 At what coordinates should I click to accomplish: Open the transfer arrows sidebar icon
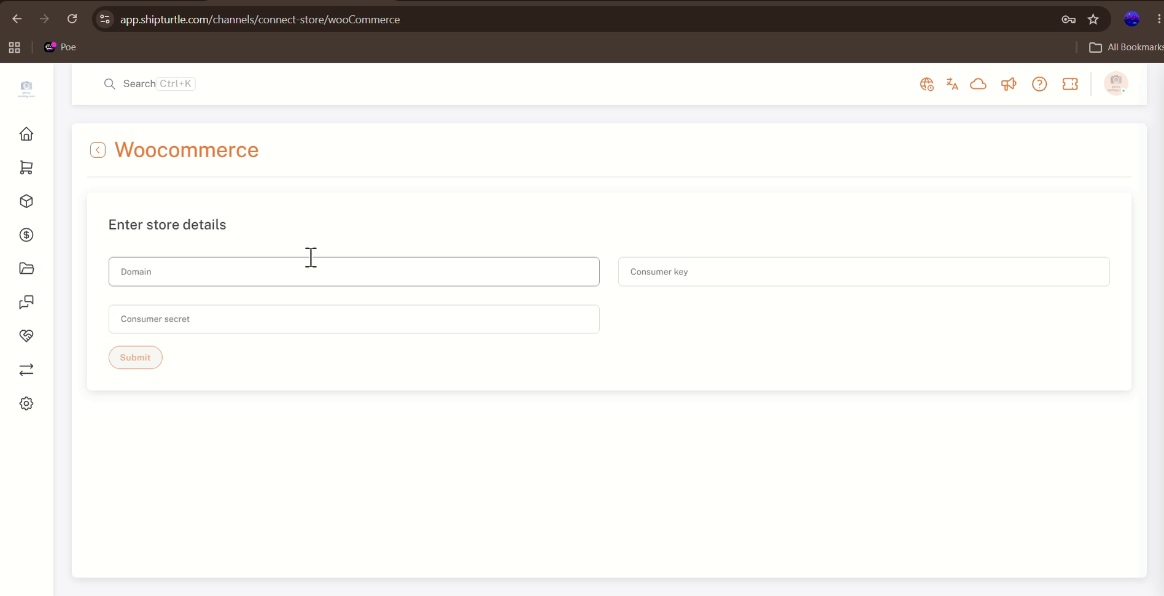pyautogui.click(x=26, y=370)
